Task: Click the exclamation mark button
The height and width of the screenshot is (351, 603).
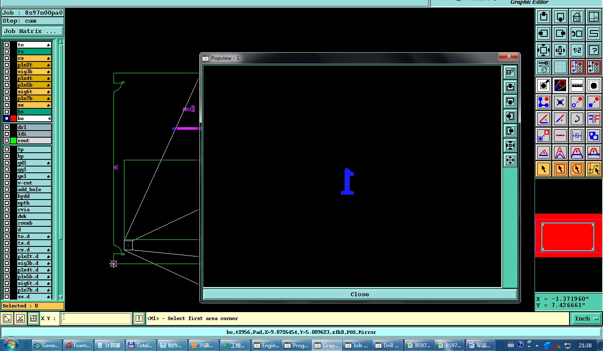Action: tap(139, 319)
